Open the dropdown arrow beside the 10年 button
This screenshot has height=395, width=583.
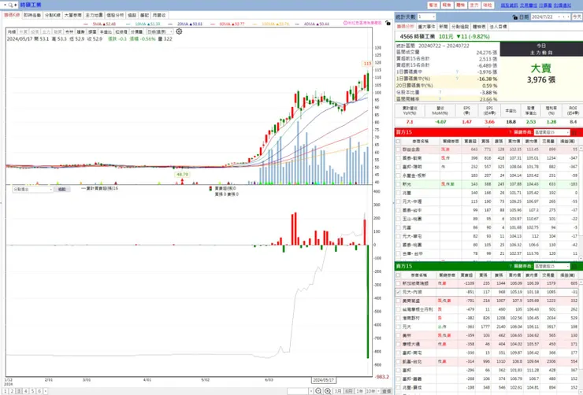(378, 391)
